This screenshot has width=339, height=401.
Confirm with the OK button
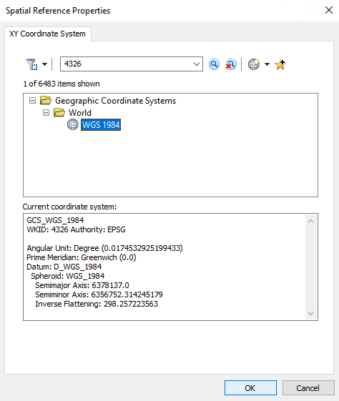(x=250, y=388)
